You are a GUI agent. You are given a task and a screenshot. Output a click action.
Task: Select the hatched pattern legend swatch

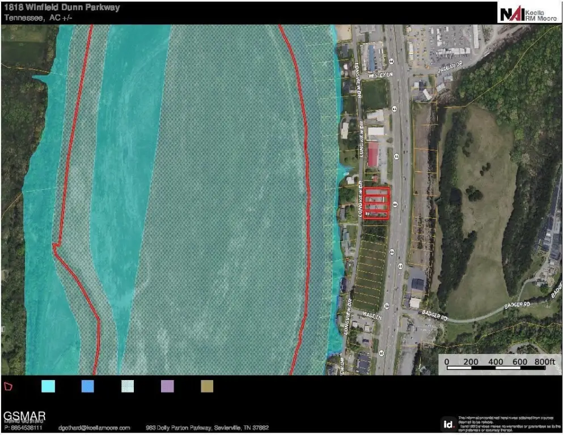(128, 386)
